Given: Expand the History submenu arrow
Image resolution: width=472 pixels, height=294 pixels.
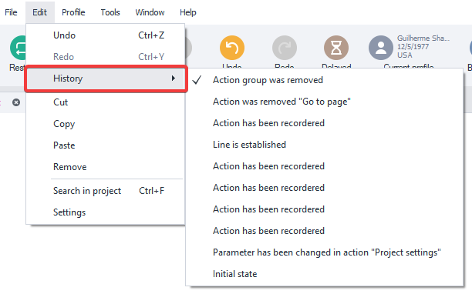Looking at the screenshot, I should click(x=173, y=79).
